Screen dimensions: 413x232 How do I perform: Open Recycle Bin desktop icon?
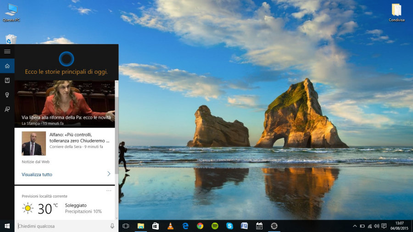click(11, 39)
